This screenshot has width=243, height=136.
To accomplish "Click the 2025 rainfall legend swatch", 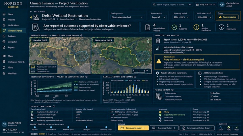I will (x=143, y=81).
